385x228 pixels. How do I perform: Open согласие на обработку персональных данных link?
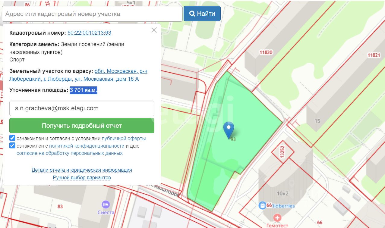tap(70, 153)
